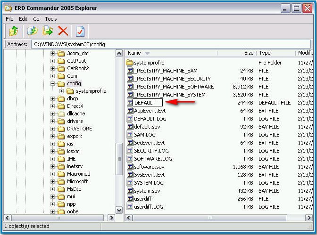Click the Copy To folder toolbar icon
This screenshot has height=235, width=317.
click(32, 31)
